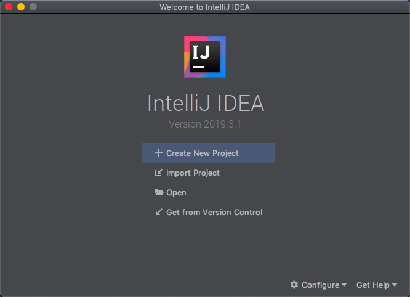Expand the Configure dropdown arrow

pyautogui.click(x=344, y=285)
